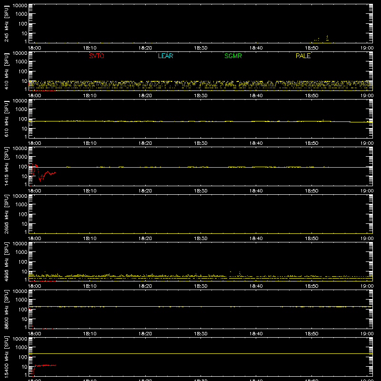This screenshot has width=381, height=381.
Task: Click the 18:40 tick label below 4995 MHz plot
Action: click(256, 286)
